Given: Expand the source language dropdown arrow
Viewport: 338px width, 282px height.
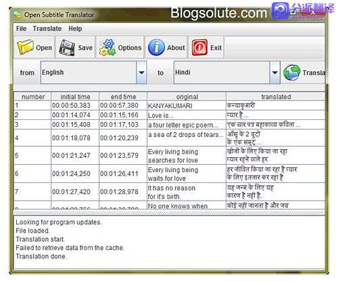Looking at the screenshot, I should [141, 73].
